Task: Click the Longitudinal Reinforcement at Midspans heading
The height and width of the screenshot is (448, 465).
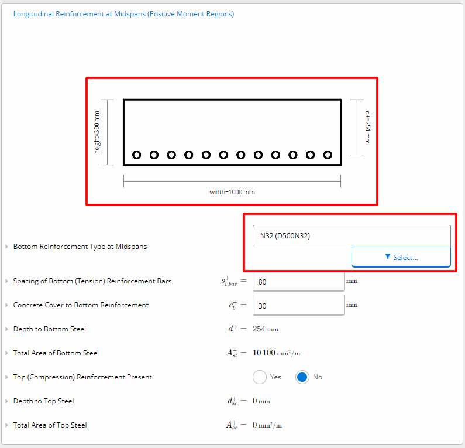Action: coord(123,14)
